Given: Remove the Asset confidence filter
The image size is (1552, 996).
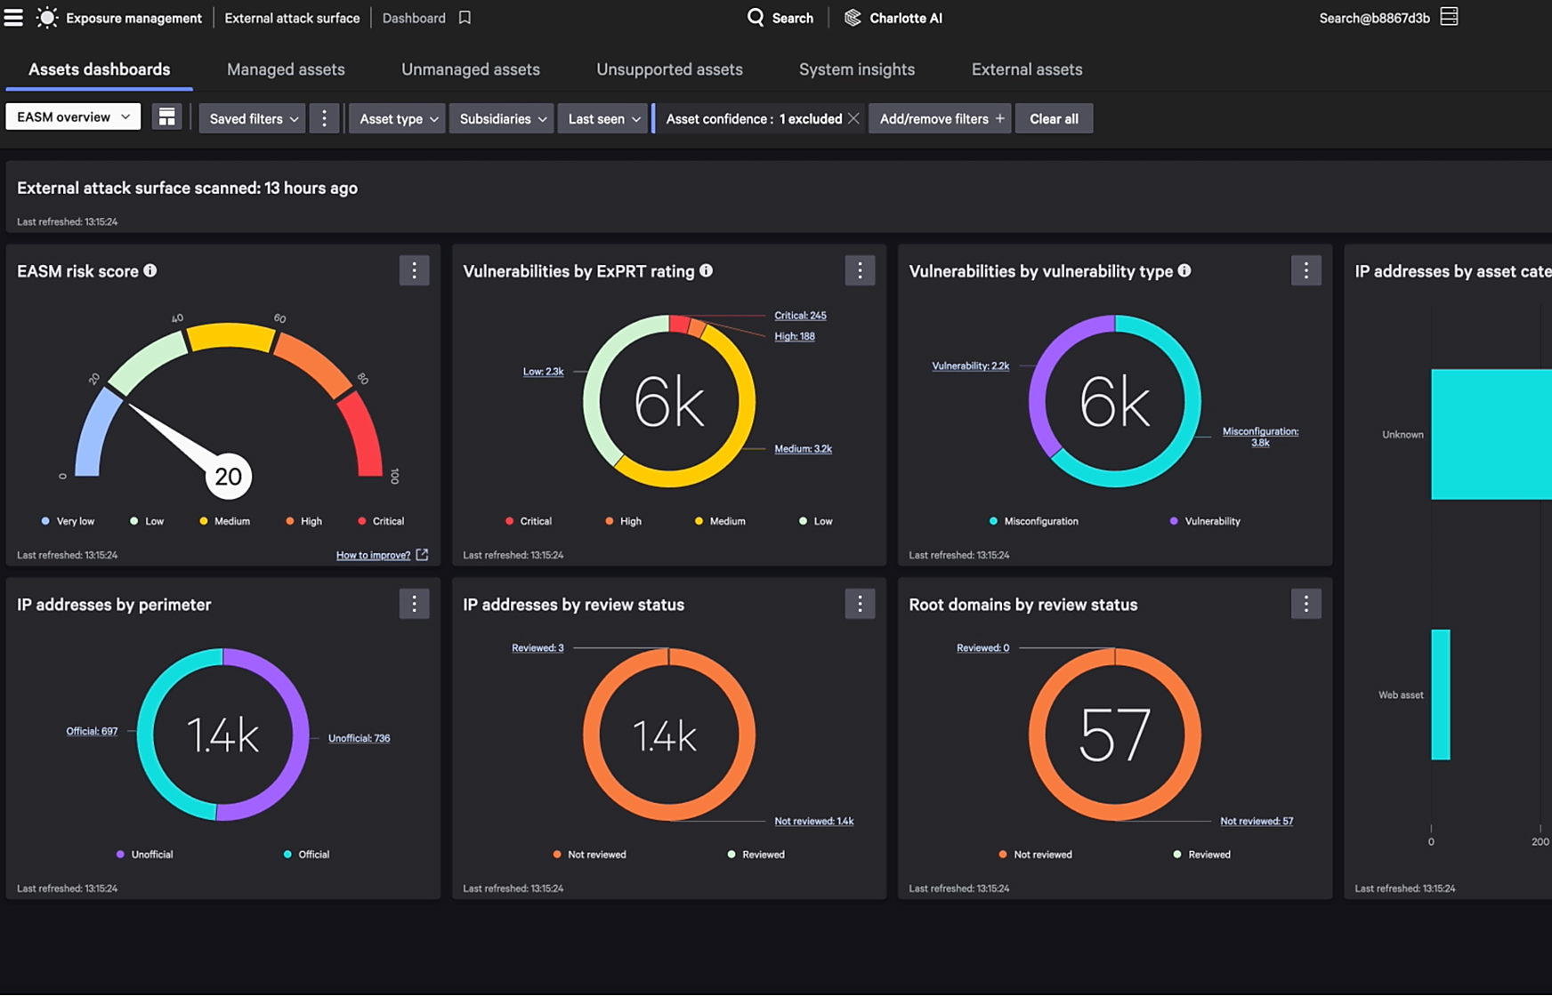Looking at the screenshot, I should (853, 118).
